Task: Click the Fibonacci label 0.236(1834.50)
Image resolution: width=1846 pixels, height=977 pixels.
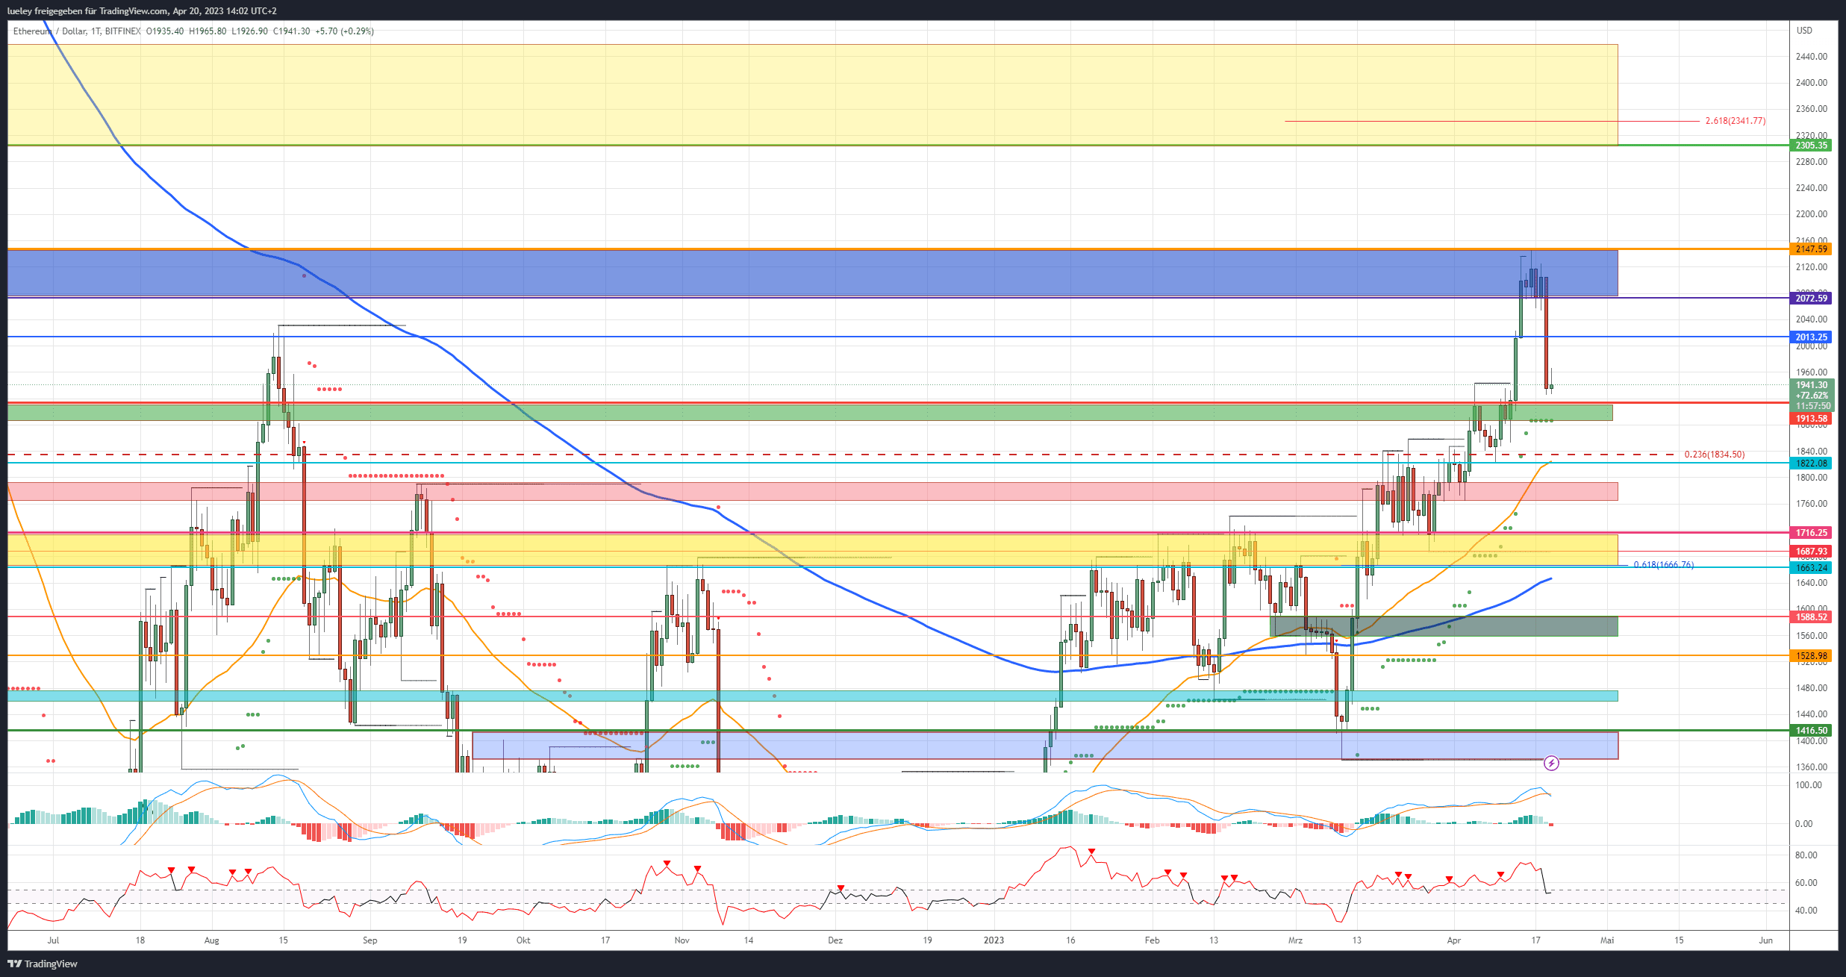Action: (x=1715, y=455)
